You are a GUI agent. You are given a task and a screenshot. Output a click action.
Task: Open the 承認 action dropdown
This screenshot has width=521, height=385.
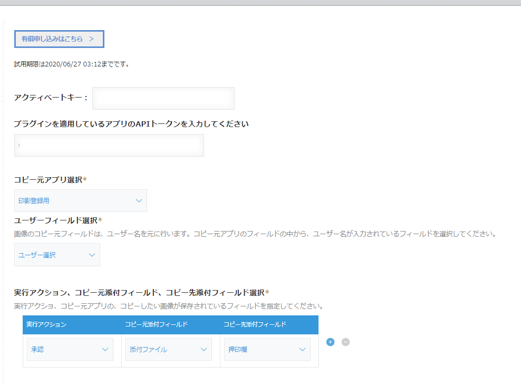point(70,349)
